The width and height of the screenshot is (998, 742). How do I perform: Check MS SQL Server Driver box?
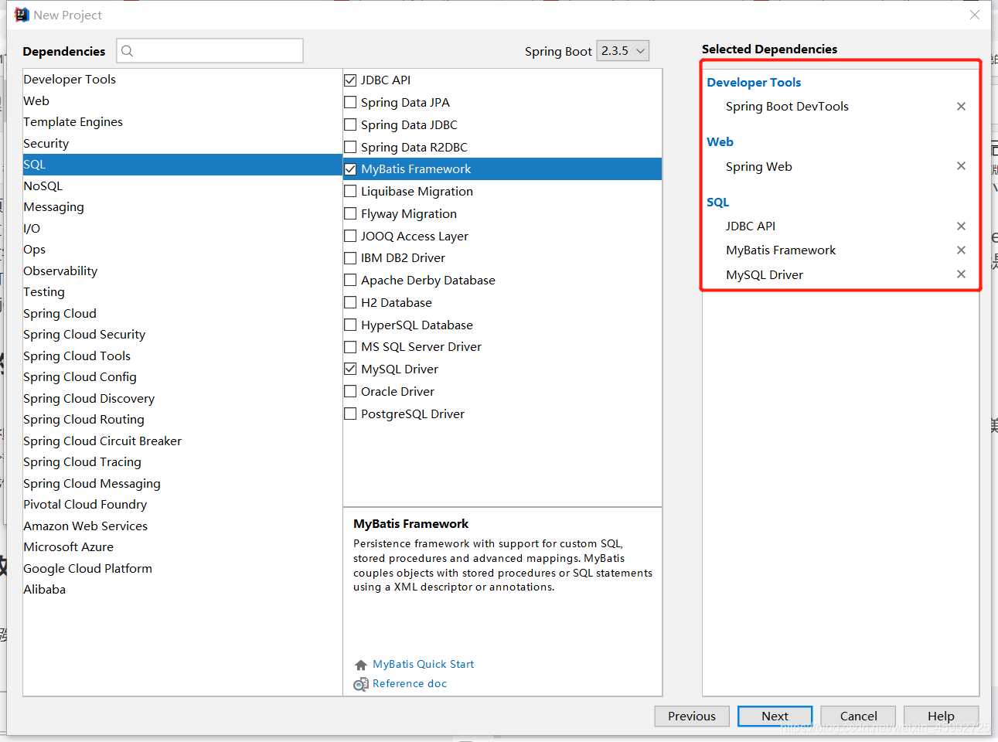point(350,347)
